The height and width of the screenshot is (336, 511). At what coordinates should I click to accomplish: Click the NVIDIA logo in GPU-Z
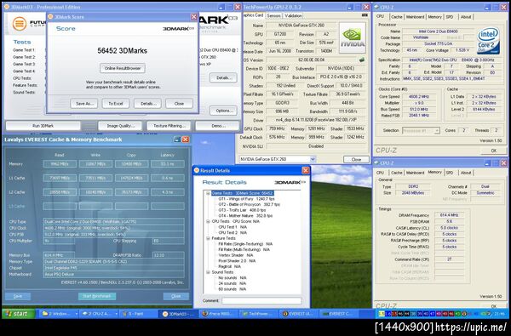tap(353, 37)
